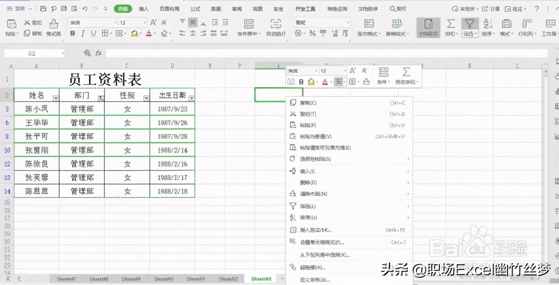Open the number format dropdown in the ribbon
559x285 pixels.
[348, 22]
